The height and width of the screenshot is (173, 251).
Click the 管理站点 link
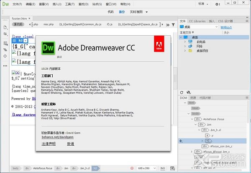(x=226, y=27)
